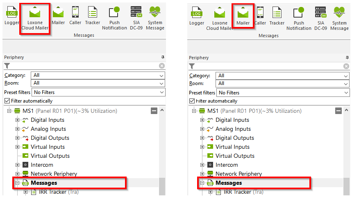Screen dimensions: 352x197
Task: Collapse Messages node in right tree
Action: coord(202,183)
